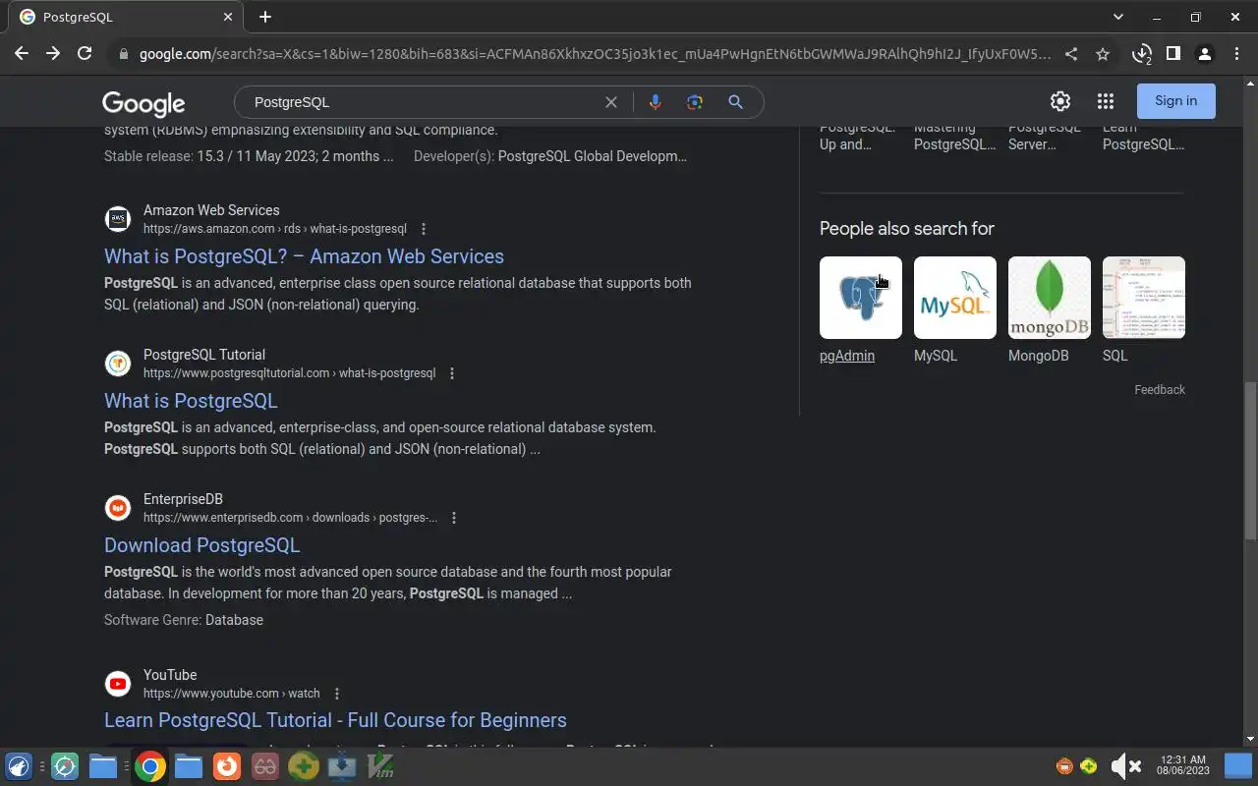
Task: Click the Mastering PostgreSQL book title
Action: click(954, 136)
